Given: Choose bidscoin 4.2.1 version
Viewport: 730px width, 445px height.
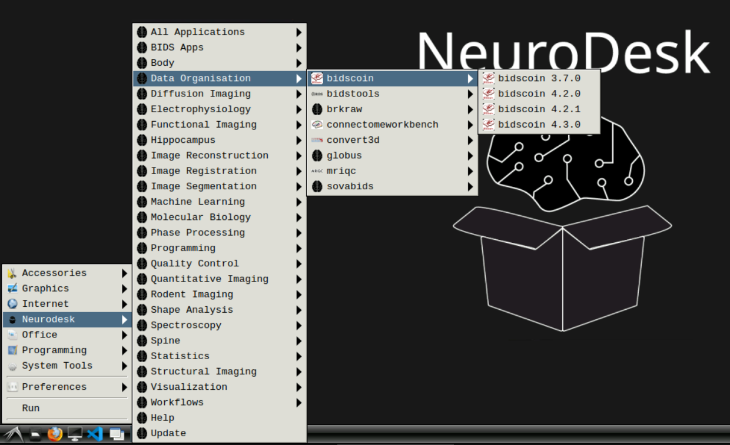Looking at the screenshot, I should [x=539, y=109].
